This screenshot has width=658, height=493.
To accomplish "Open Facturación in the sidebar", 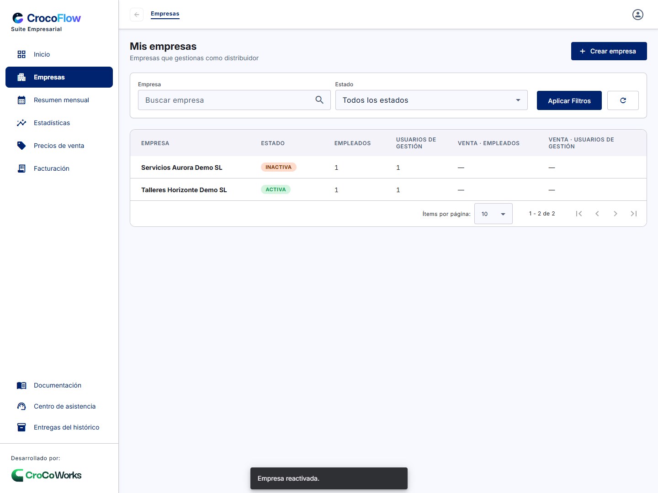I will [59, 168].
